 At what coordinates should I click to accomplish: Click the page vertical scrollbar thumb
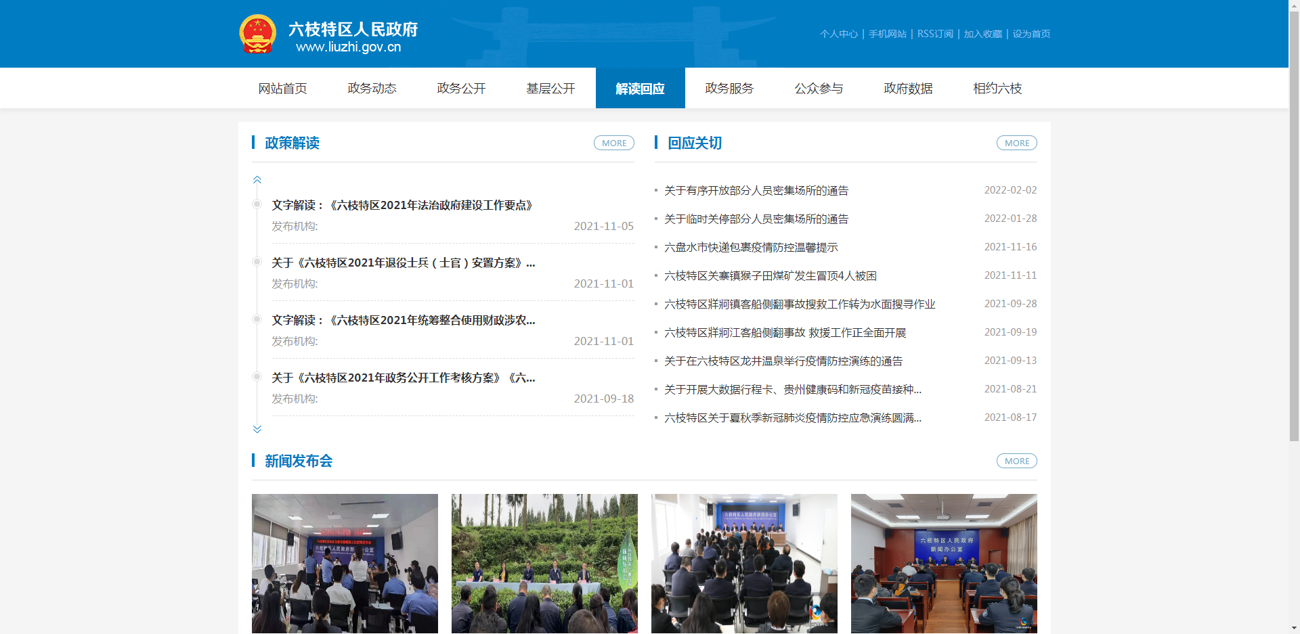coord(1294,223)
